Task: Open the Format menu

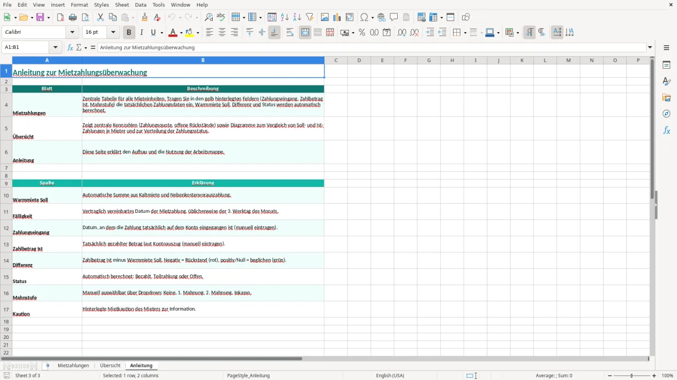Action: (x=79, y=5)
